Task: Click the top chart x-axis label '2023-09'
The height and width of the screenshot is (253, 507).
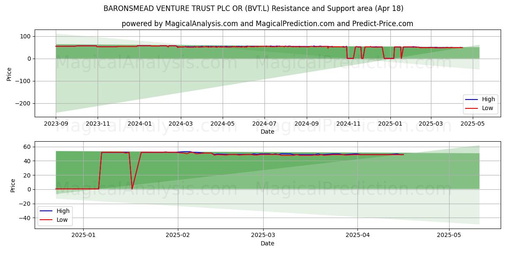Action: tap(56, 124)
